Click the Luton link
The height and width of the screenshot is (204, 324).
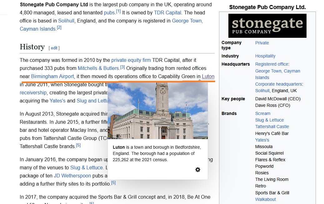(x=208, y=77)
